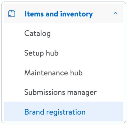Open Submissions manager
The height and width of the screenshot is (125, 128).
click(60, 92)
